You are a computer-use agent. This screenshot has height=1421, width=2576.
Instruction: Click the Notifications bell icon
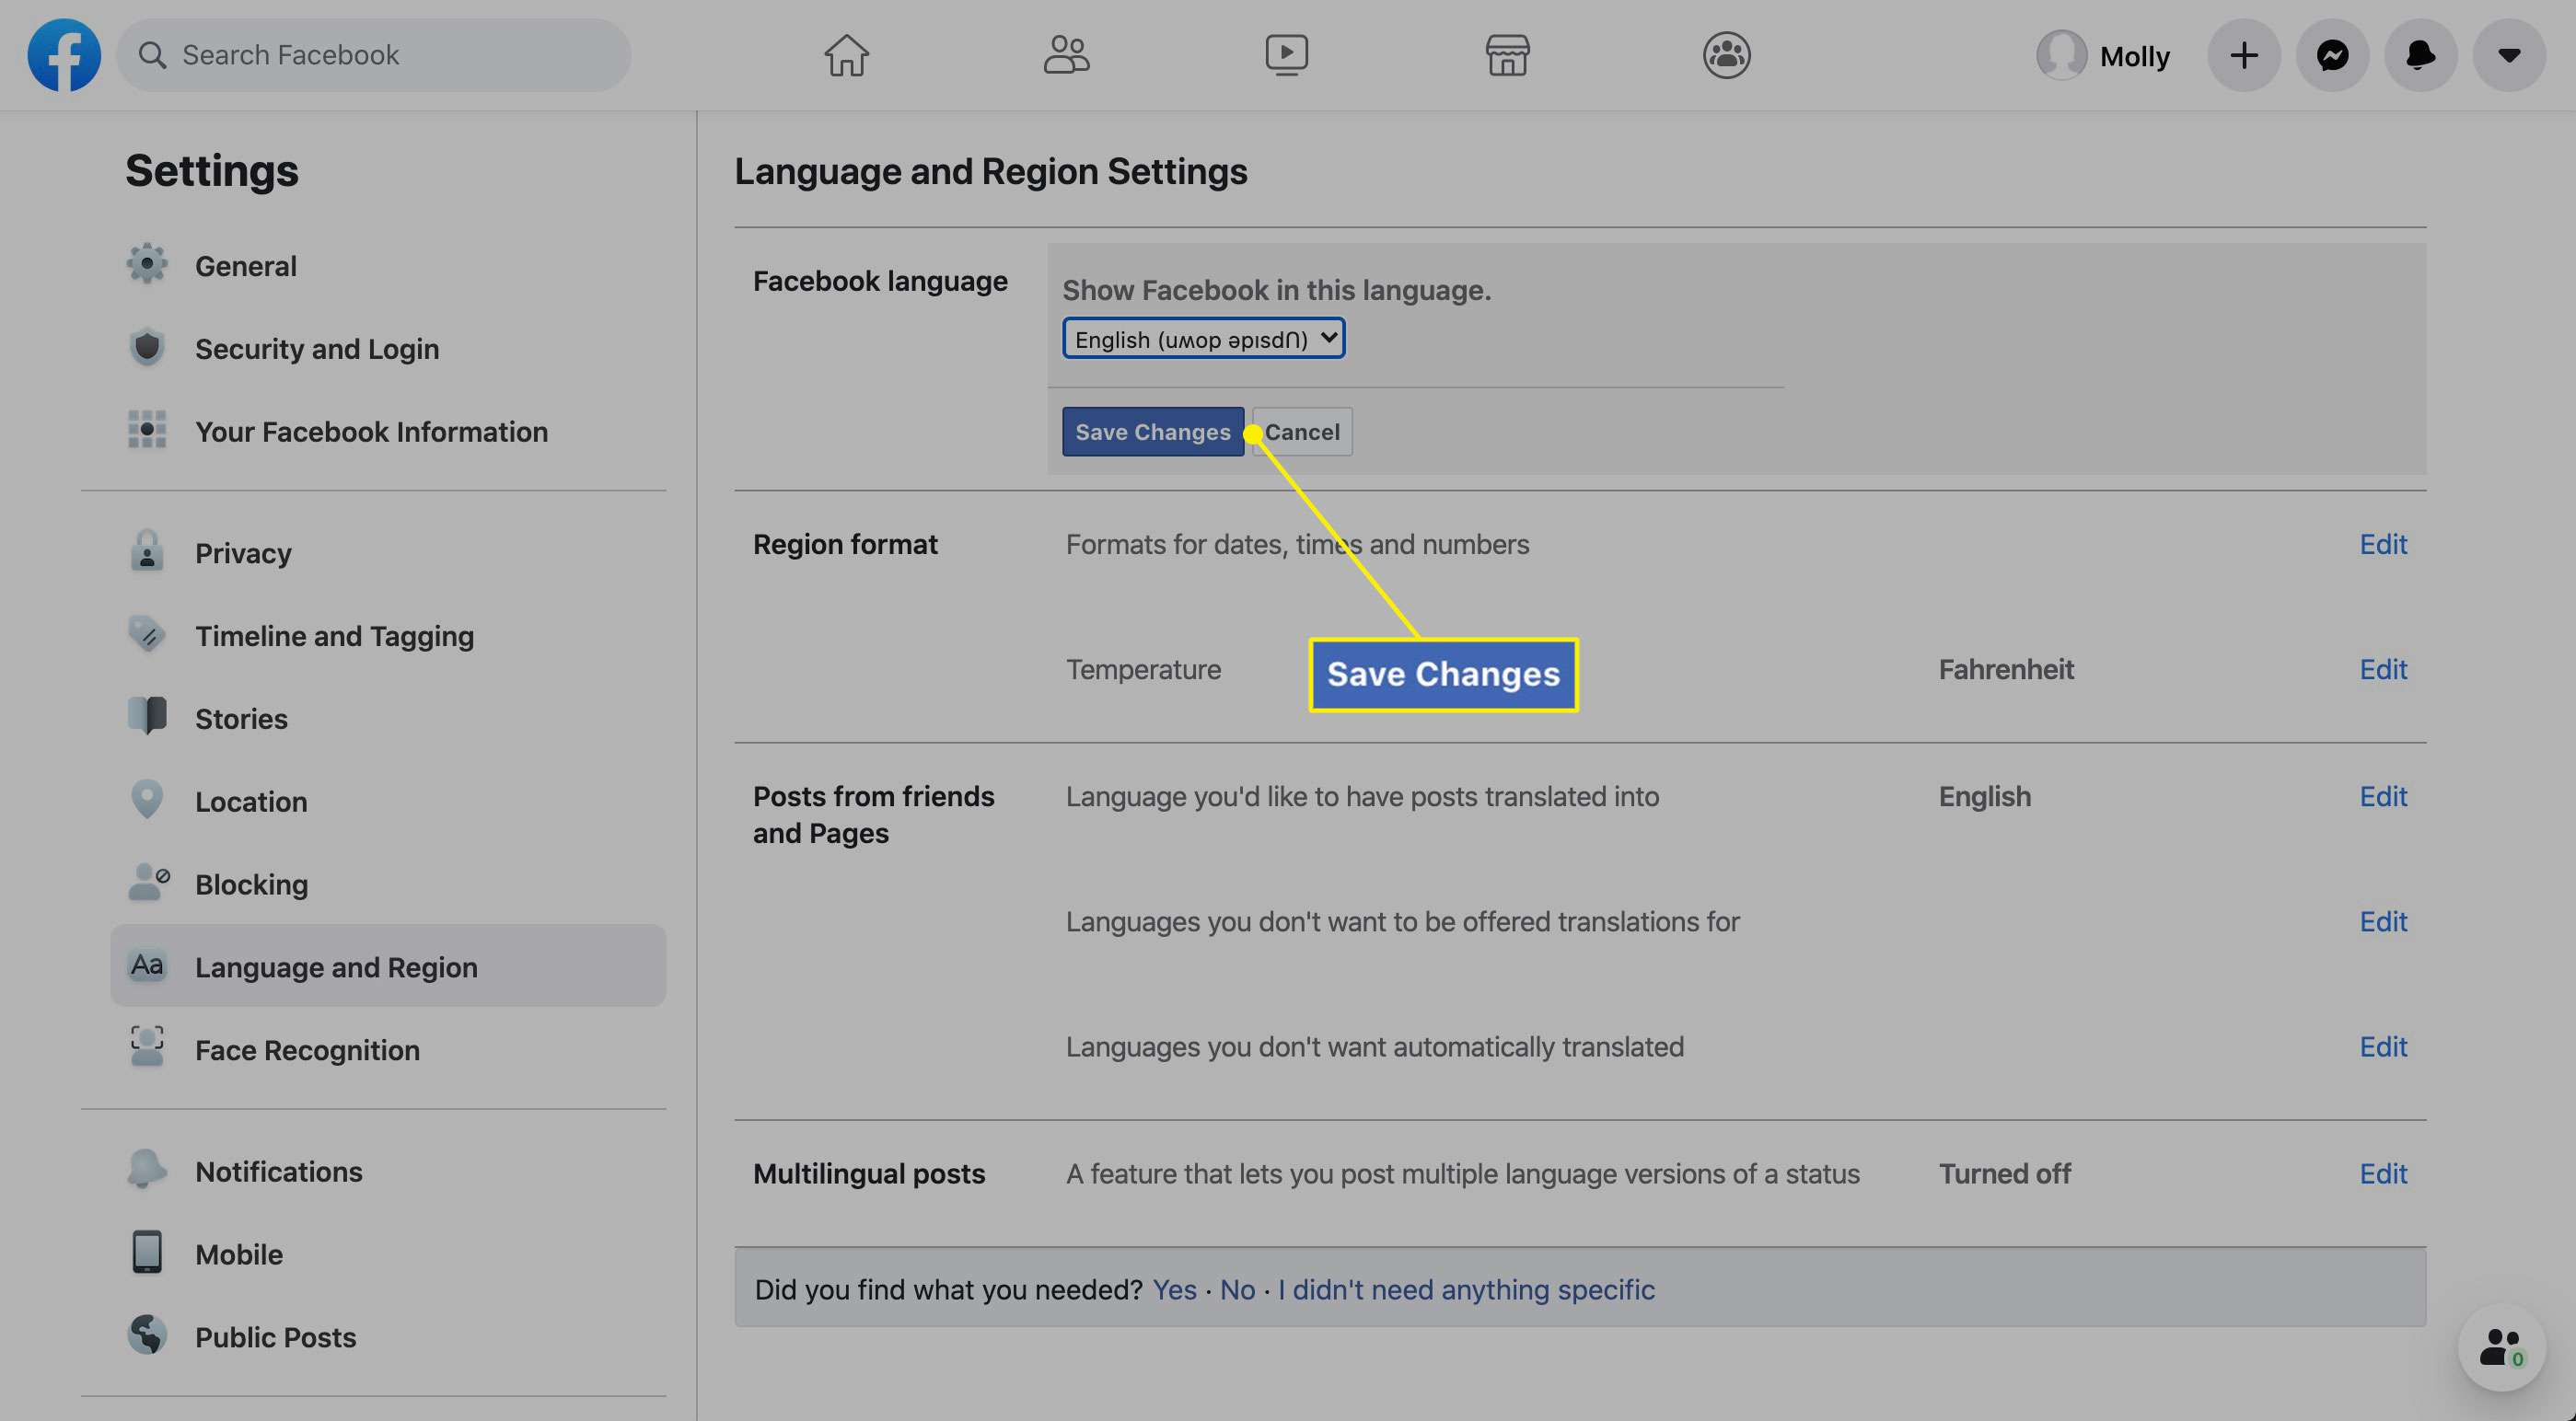(x=2420, y=54)
